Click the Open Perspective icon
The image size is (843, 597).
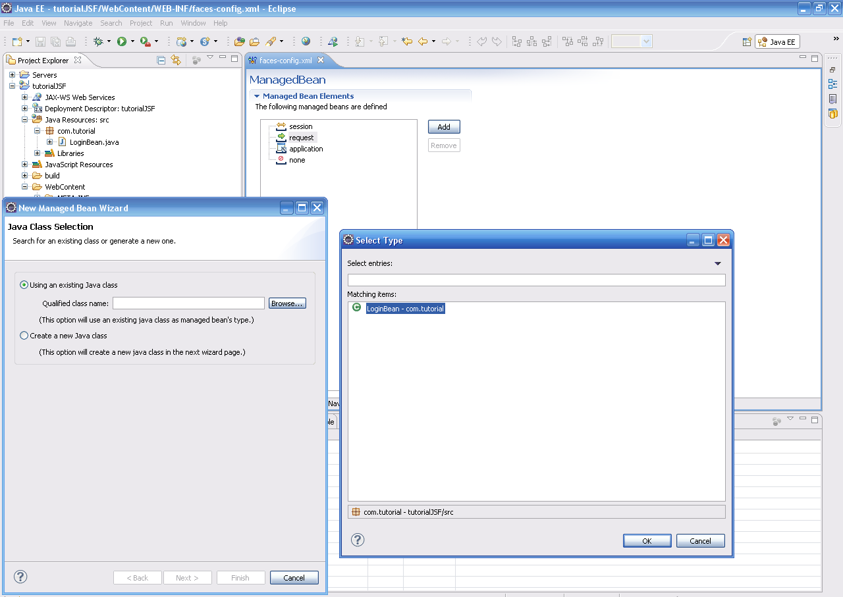tap(747, 41)
